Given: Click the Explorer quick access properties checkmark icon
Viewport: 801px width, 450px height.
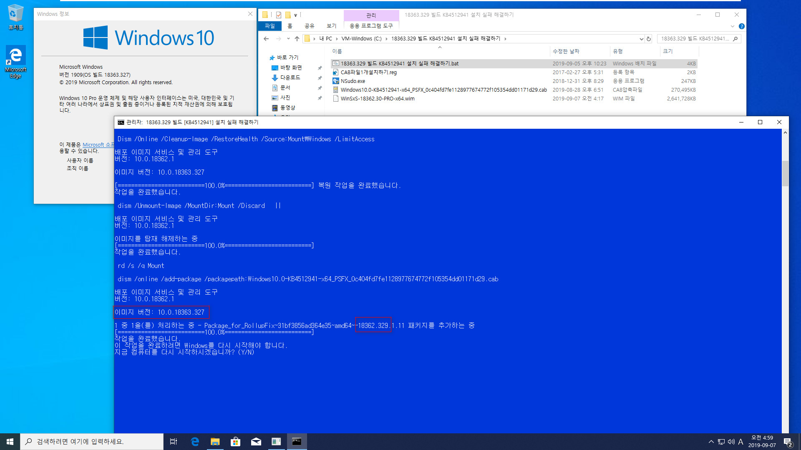Looking at the screenshot, I should pos(279,15).
